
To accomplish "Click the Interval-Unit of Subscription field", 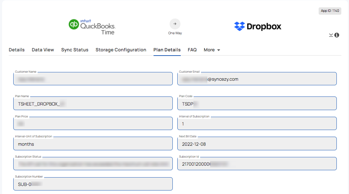I will 93,143.
